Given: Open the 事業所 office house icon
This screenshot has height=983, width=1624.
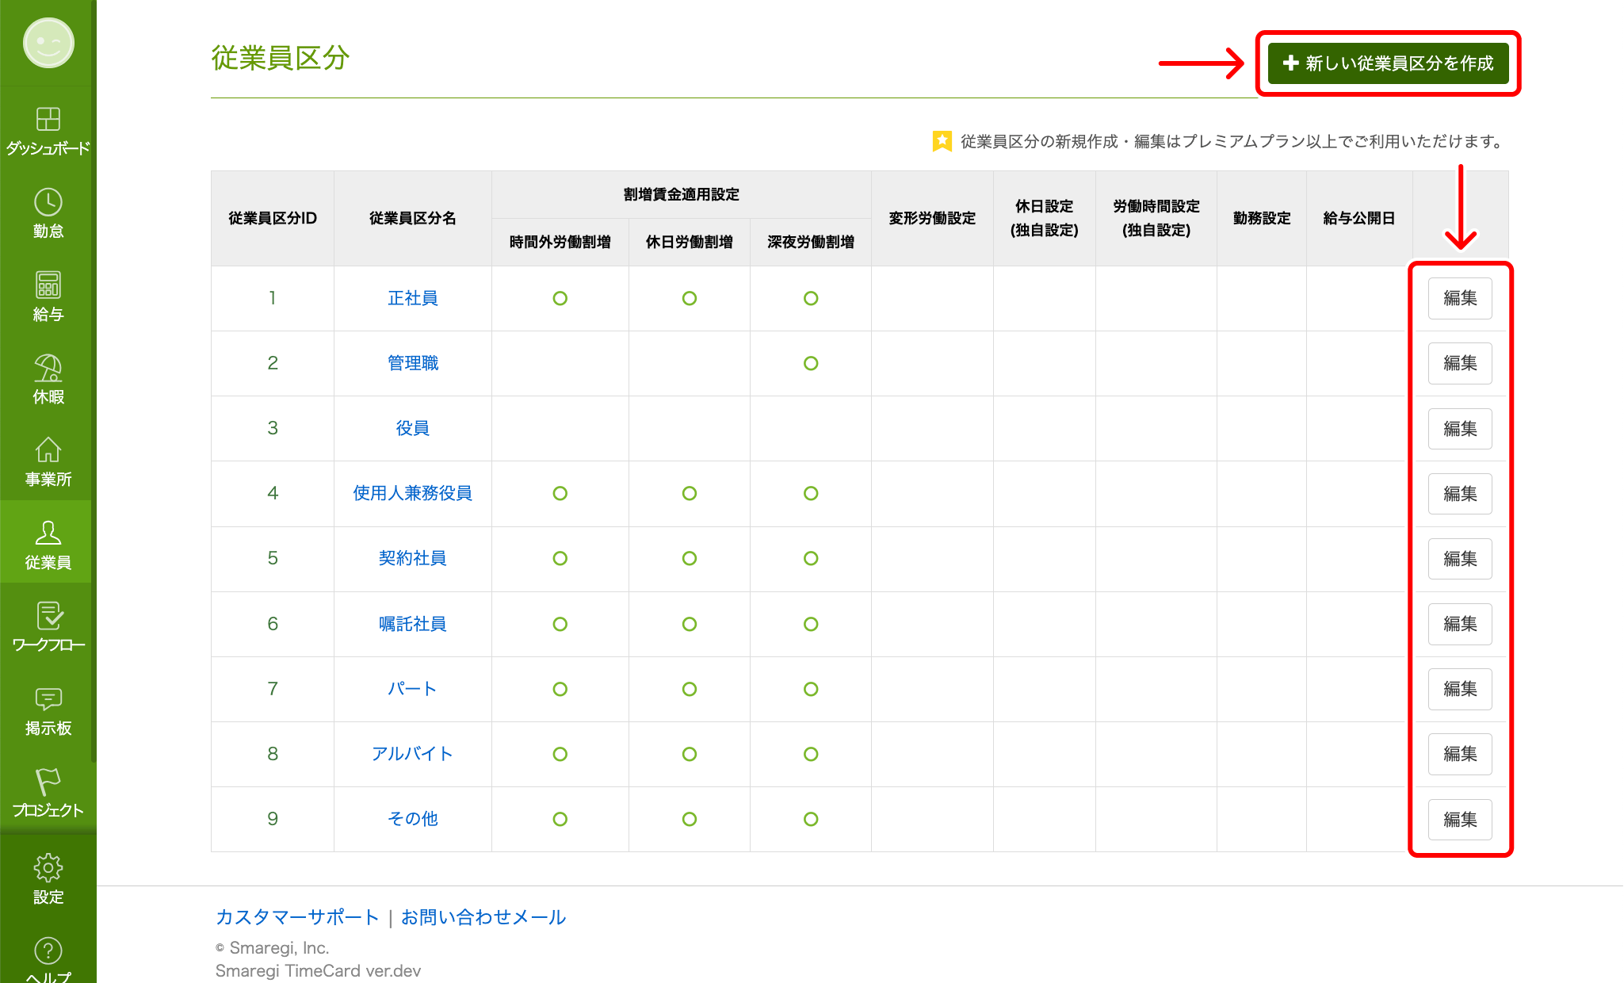Looking at the screenshot, I should click(48, 449).
